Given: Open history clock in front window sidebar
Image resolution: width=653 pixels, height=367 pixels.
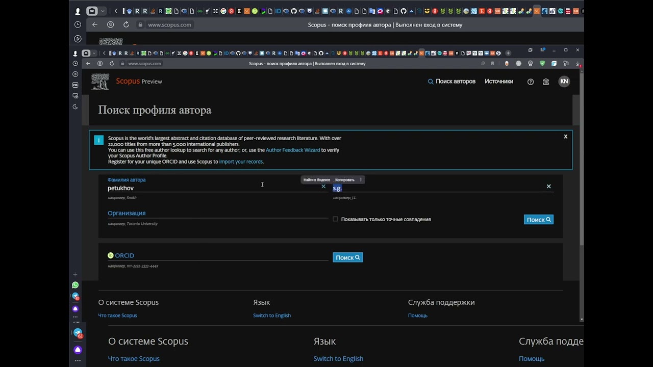Looking at the screenshot, I should pyautogui.click(x=76, y=64).
